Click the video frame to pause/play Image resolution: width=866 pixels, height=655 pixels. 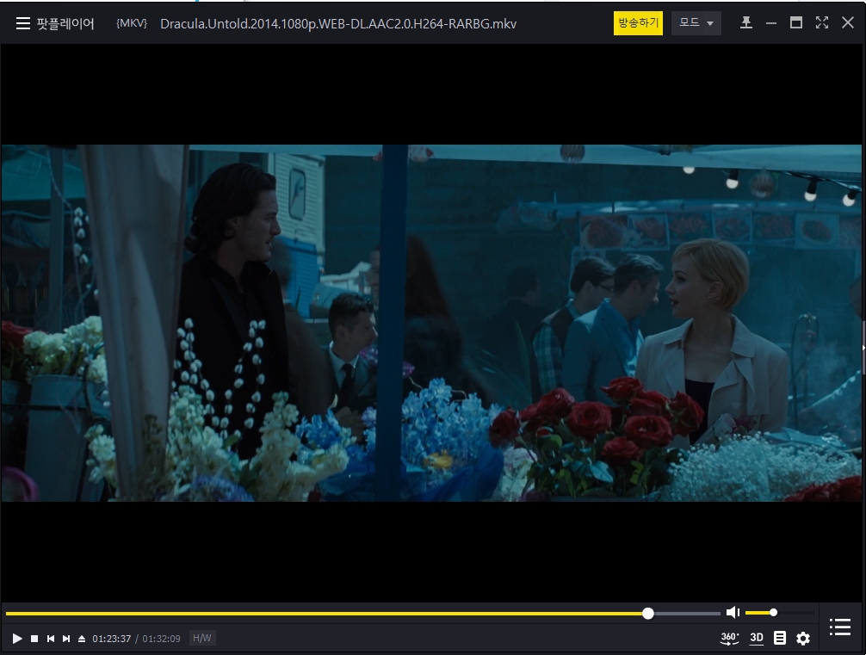pyautogui.click(x=431, y=323)
